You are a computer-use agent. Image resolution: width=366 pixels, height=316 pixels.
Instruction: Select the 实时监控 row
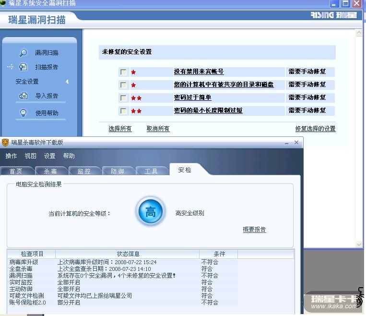[123, 282]
